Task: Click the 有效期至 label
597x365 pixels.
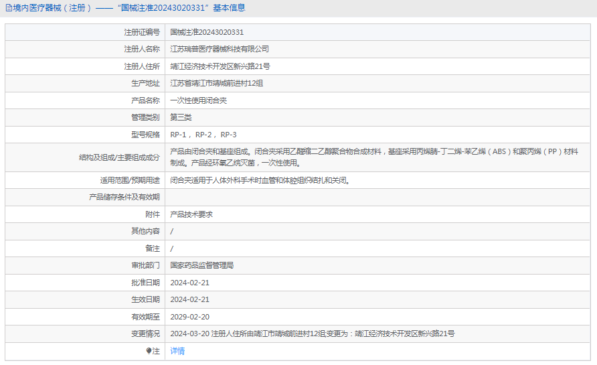Action: click(145, 317)
